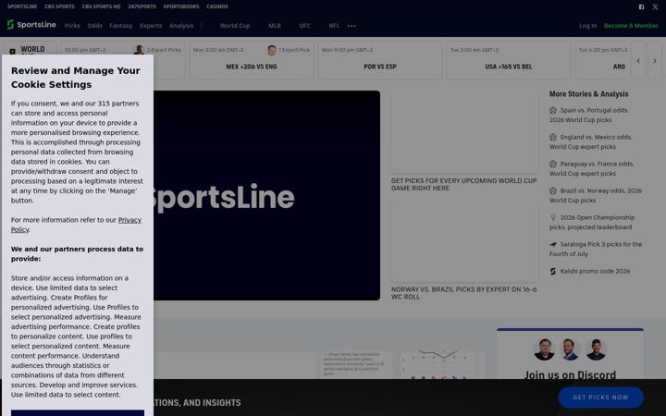The height and width of the screenshot is (416, 666).
Task: Click 2 Expert Picks label
Action: [x=164, y=50]
